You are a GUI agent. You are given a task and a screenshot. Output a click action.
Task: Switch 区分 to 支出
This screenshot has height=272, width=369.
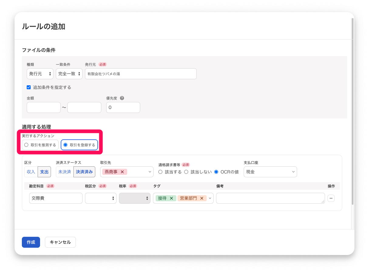click(x=44, y=172)
